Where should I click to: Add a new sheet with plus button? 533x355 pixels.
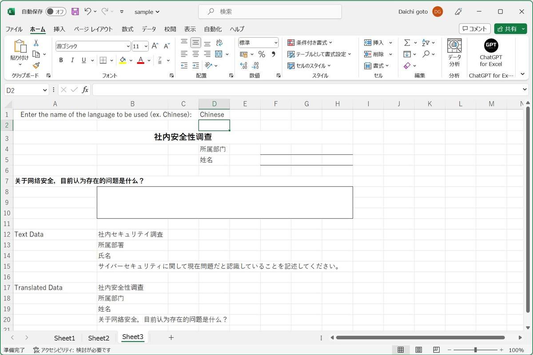(x=171, y=338)
